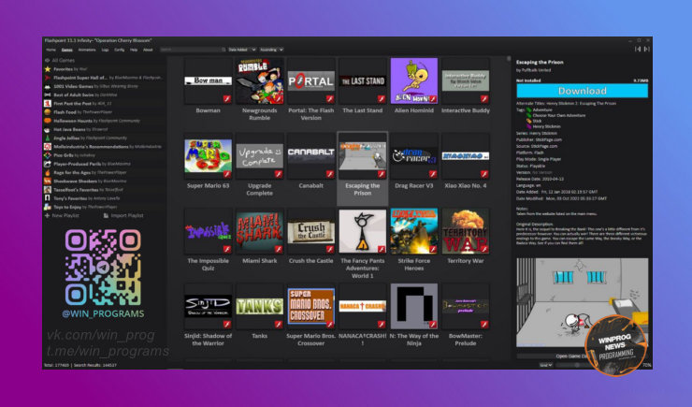This screenshot has width=692, height=407.
Task: Open the About tab
Action: coord(148,50)
